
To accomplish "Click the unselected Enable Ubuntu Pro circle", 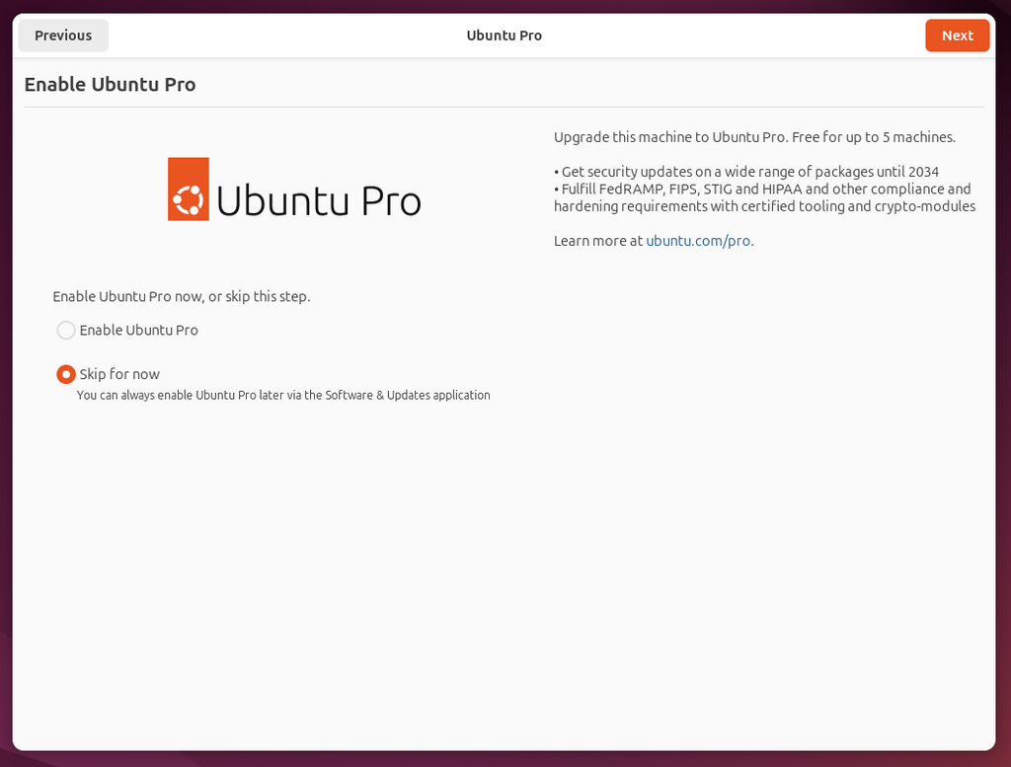I will click(66, 330).
